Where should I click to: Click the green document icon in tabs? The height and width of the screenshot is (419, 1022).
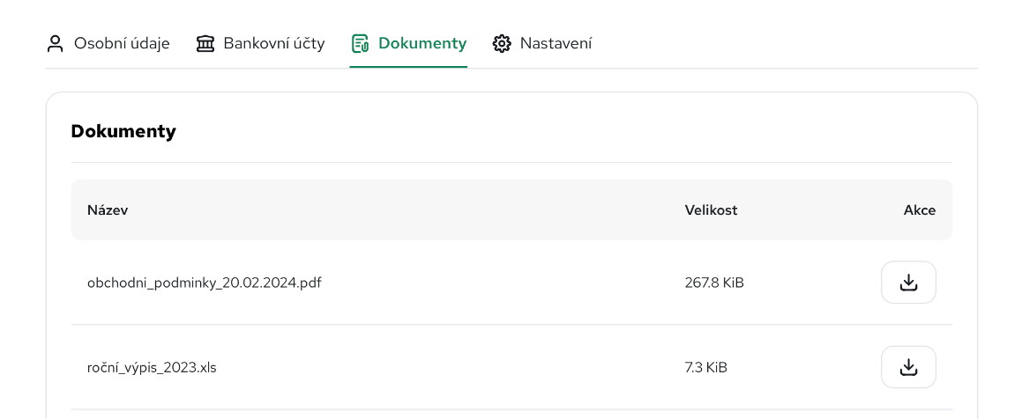(x=360, y=43)
